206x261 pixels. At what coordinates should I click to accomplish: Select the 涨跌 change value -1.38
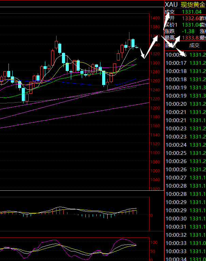(x=188, y=31)
